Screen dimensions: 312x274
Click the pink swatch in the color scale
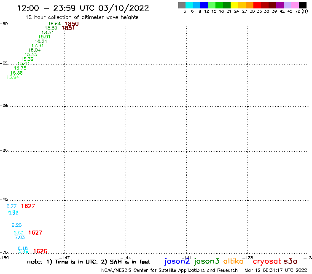(295, 5)
